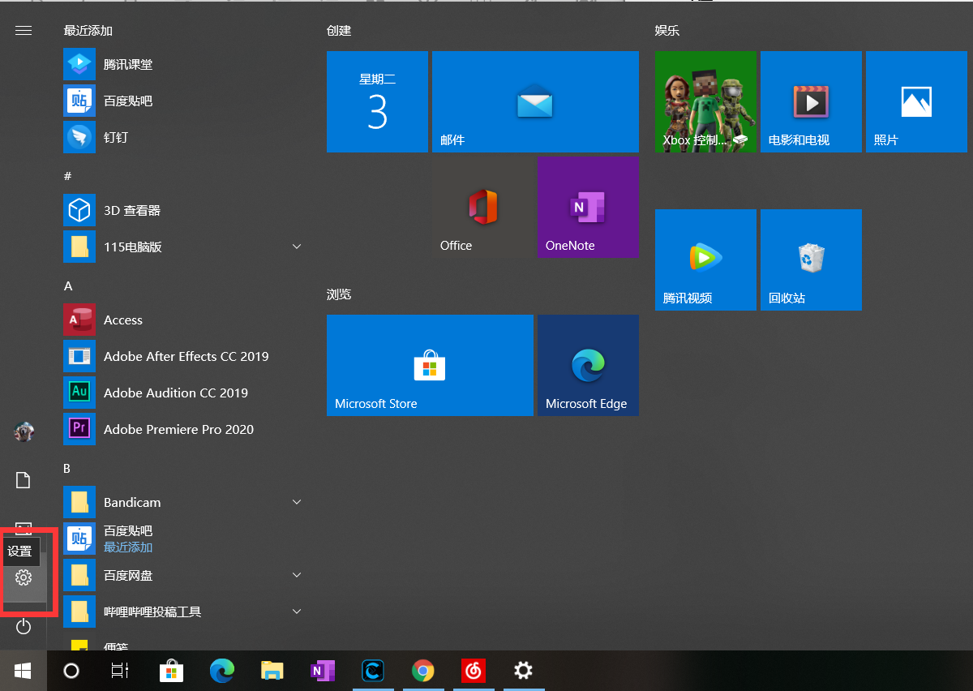
Task: Click the 浏览 tile group title
Action: pyautogui.click(x=339, y=294)
